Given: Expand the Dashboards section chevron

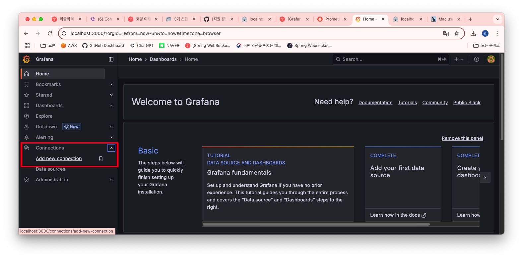Looking at the screenshot, I should pos(111,106).
